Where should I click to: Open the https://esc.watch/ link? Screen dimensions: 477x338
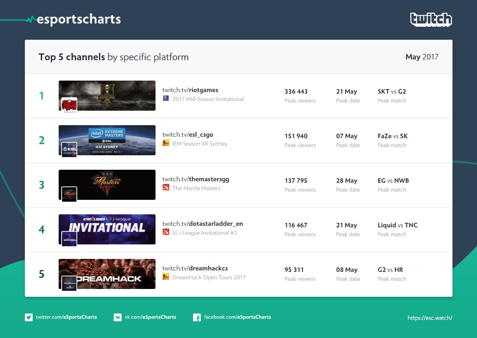(x=430, y=318)
